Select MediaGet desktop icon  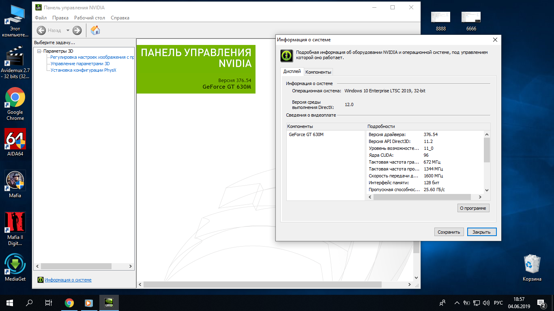pos(15,267)
